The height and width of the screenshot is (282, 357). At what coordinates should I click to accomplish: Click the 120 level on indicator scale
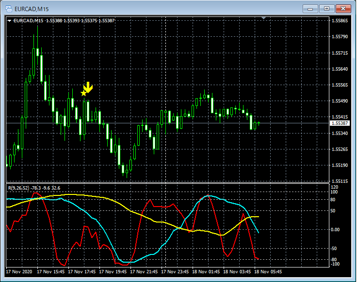point(335,187)
